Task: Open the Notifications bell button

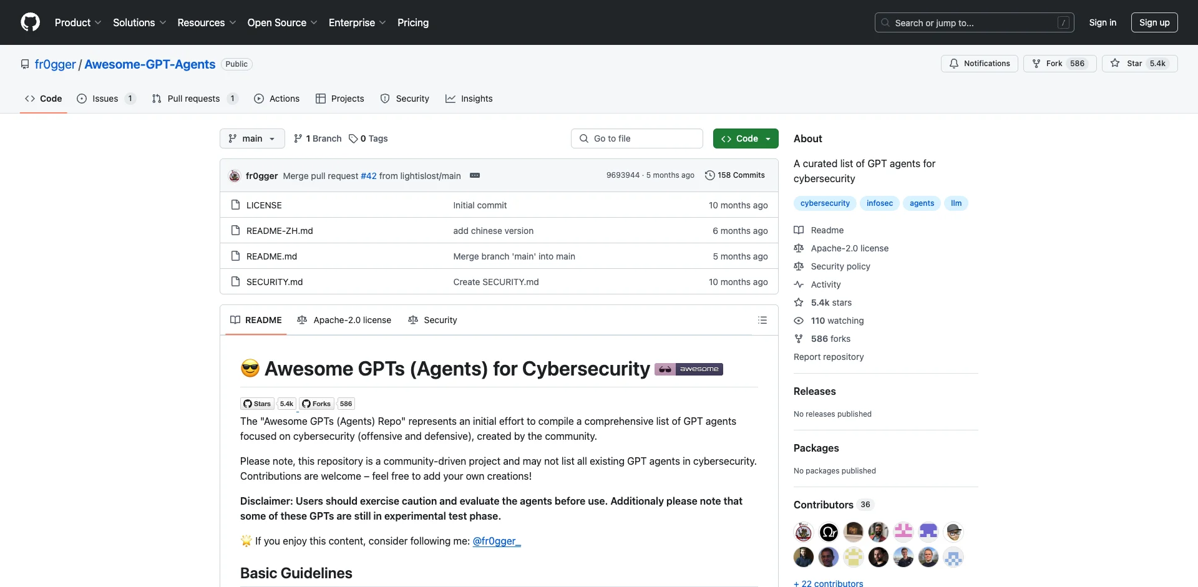Action: 980,64
